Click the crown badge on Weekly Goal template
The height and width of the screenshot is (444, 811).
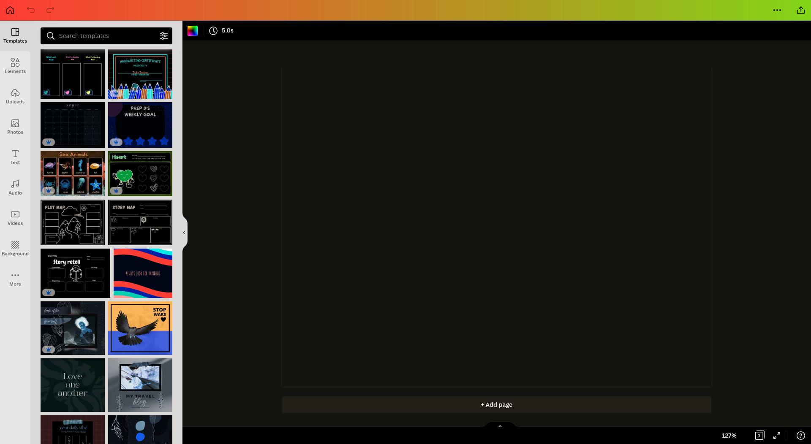[116, 142]
